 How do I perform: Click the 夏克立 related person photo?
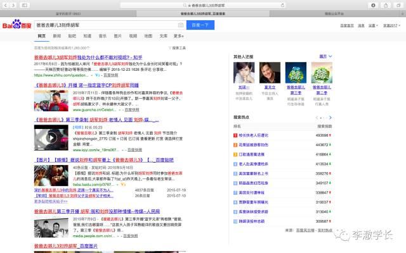(270, 73)
